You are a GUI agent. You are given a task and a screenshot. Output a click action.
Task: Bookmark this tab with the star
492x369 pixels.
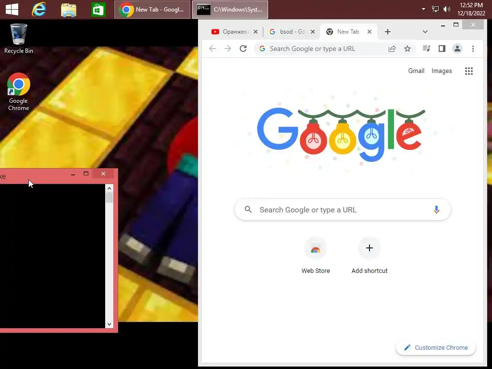point(407,49)
